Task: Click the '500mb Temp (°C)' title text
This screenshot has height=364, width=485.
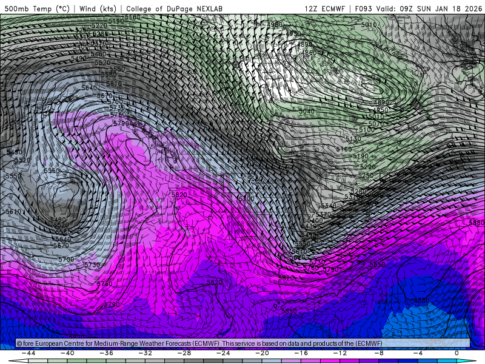Action: point(37,8)
